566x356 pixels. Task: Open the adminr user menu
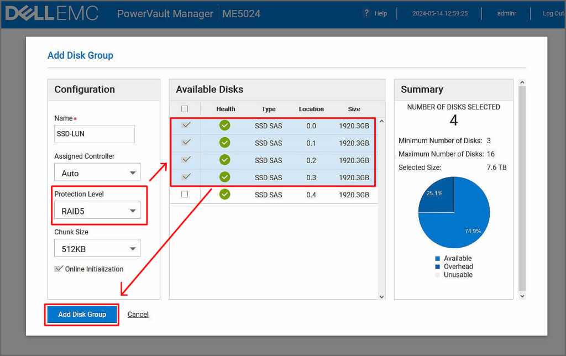tap(506, 13)
